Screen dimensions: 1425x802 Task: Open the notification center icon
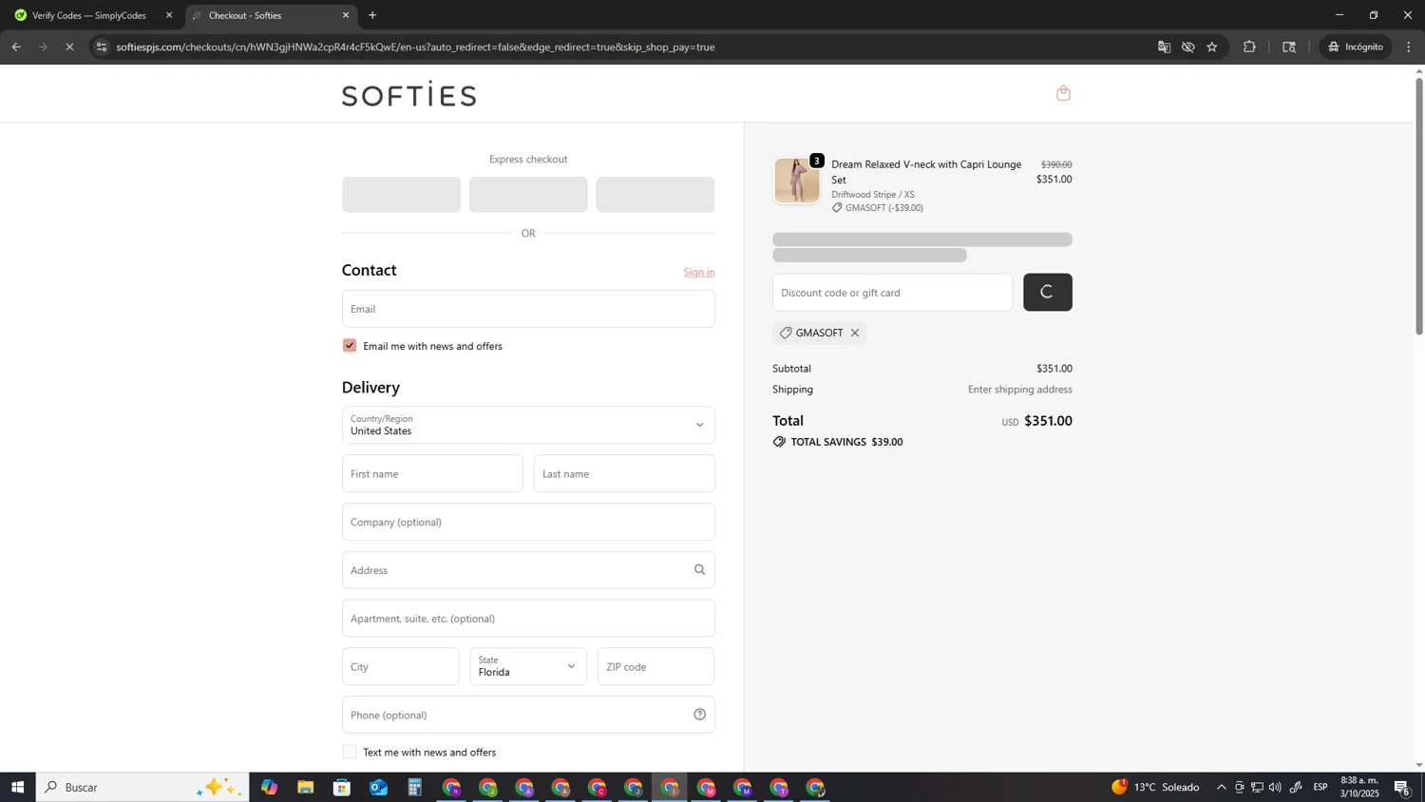[x=1402, y=788]
